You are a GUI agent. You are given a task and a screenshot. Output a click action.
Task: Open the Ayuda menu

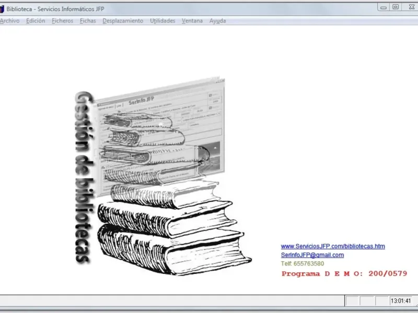217,21
